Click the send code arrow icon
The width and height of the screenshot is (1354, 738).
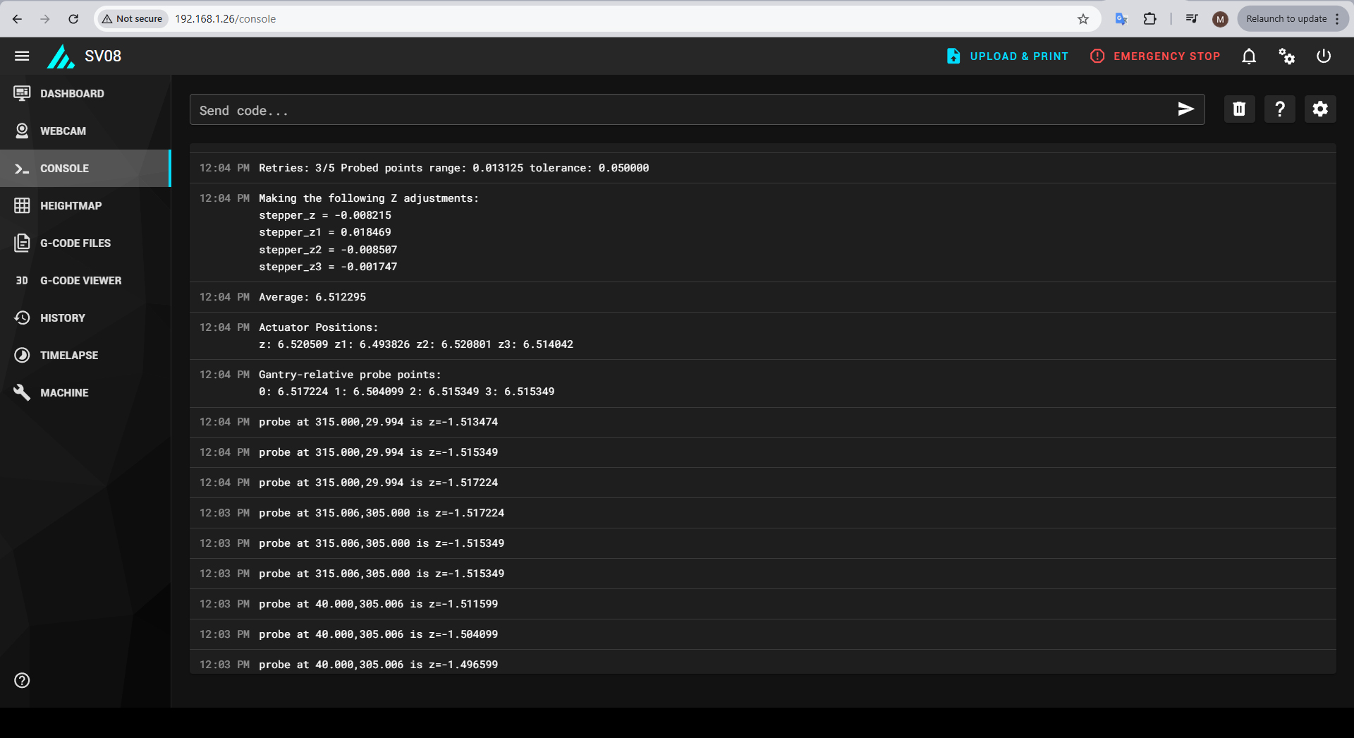pyautogui.click(x=1185, y=109)
